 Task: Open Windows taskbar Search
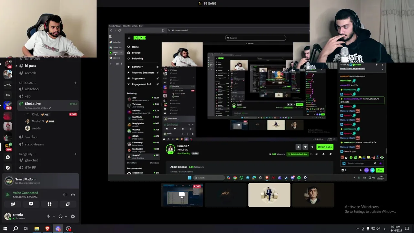16,229
